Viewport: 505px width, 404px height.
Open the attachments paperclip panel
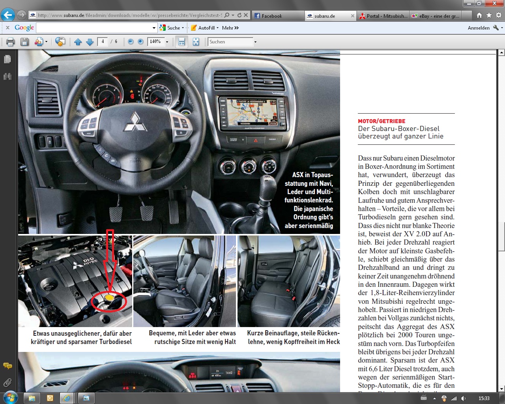(7, 382)
